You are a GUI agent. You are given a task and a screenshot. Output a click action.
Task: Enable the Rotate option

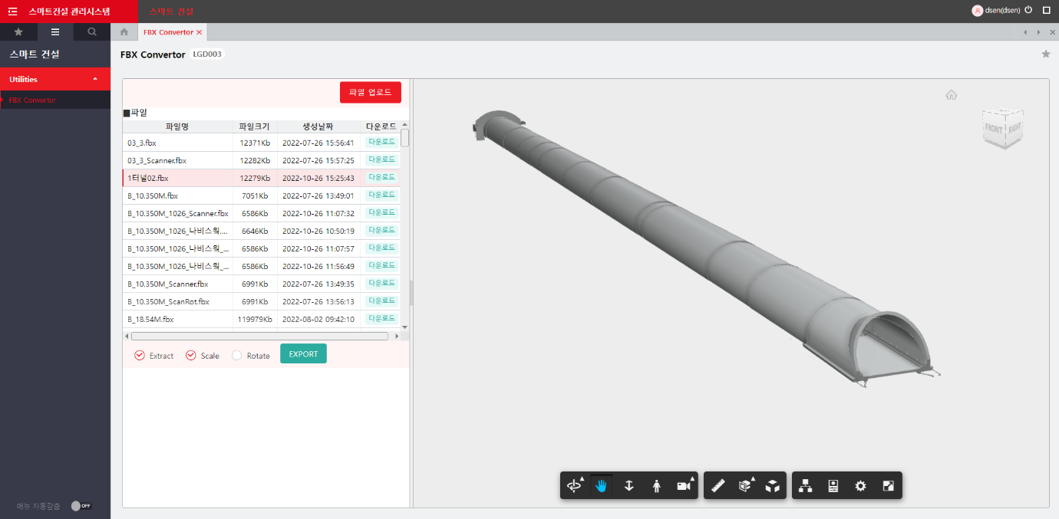[x=237, y=356]
